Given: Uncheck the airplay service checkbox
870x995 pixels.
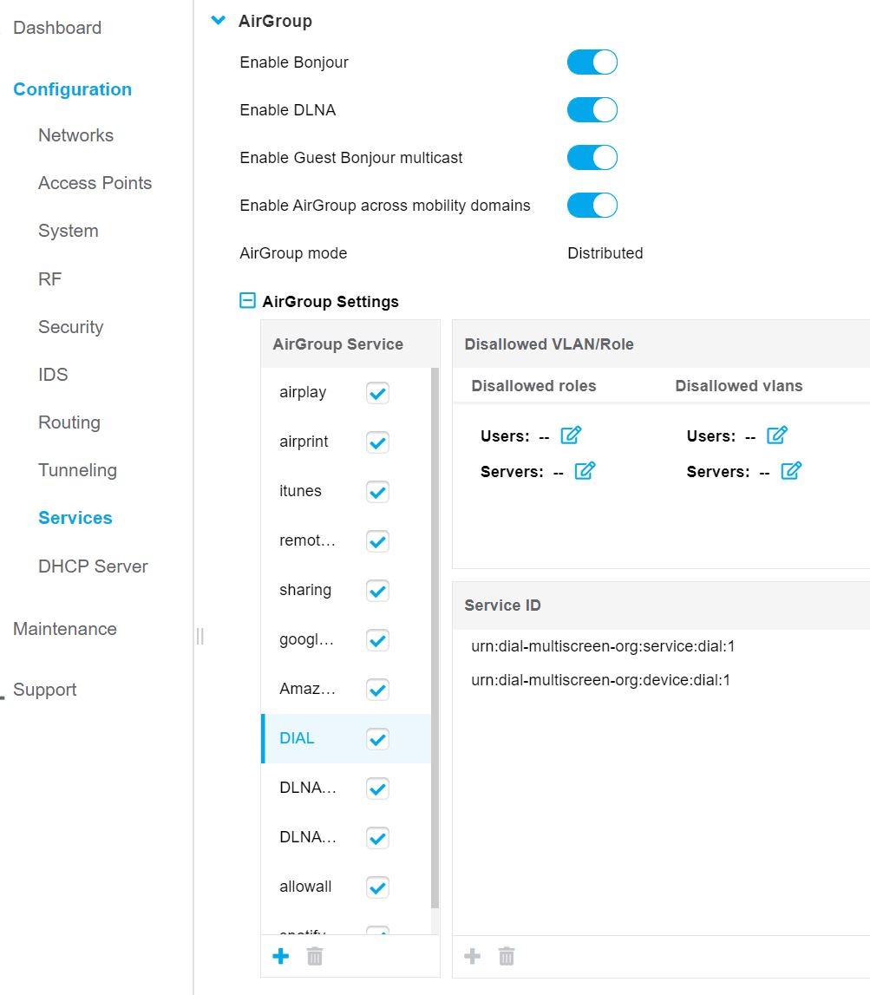Looking at the screenshot, I should (x=377, y=393).
